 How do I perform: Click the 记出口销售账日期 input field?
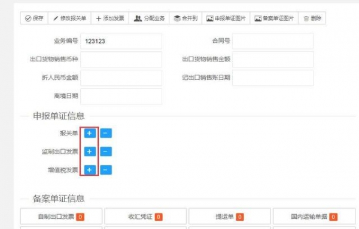click(x=273, y=78)
